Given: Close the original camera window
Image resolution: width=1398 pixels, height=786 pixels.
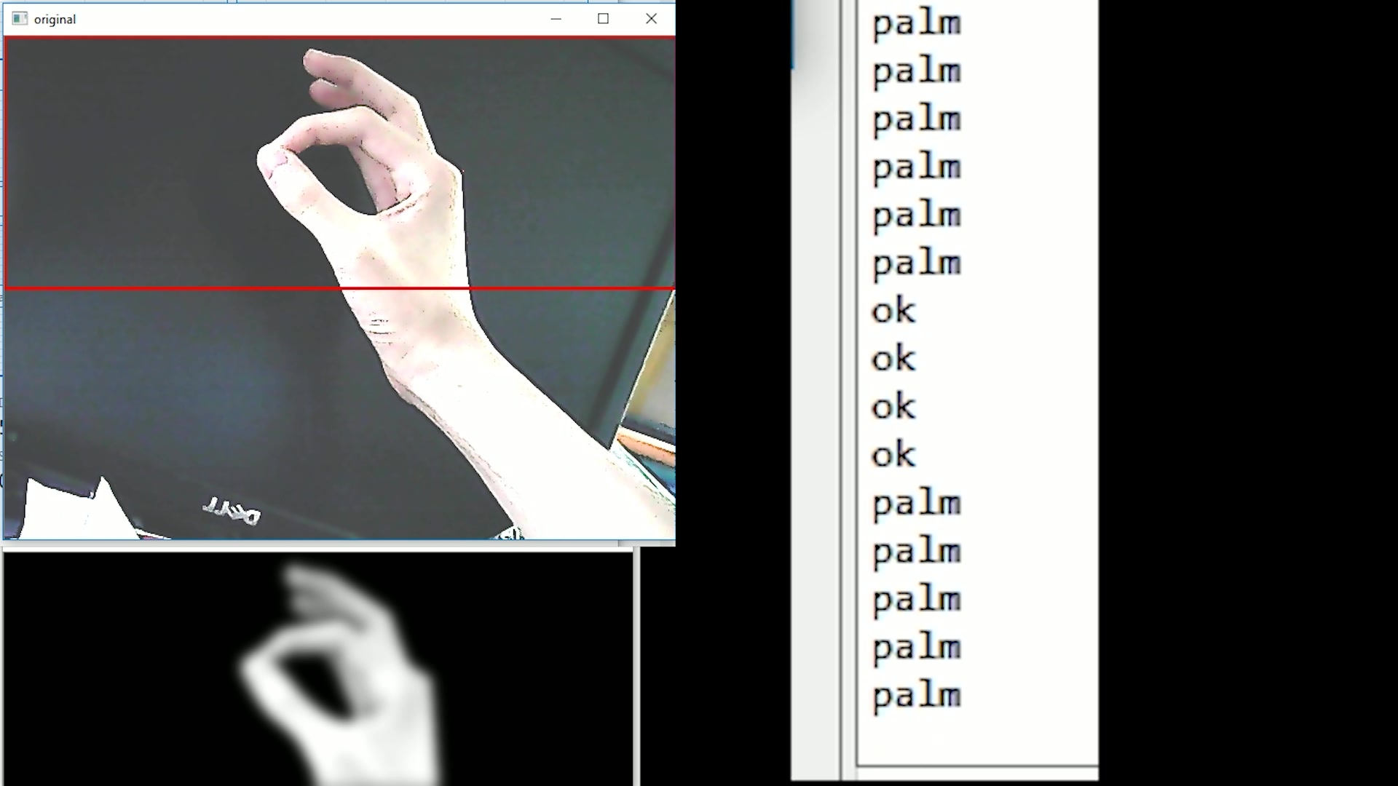Looking at the screenshot, I should click(x=651, y=17).
